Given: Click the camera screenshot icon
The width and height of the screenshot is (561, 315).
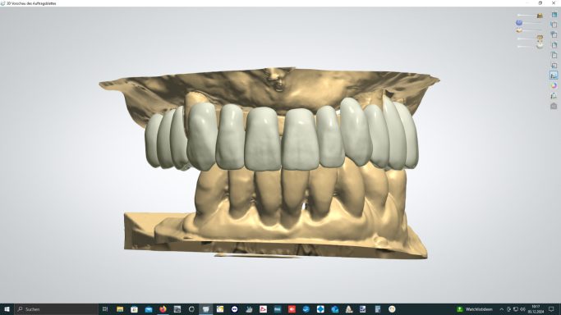Looking at the screenshot, I should 554,106.
